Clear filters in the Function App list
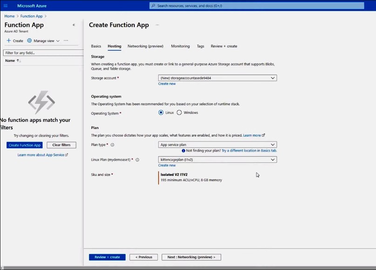Viewport: 376px width, 270px height. click(62, 145)
